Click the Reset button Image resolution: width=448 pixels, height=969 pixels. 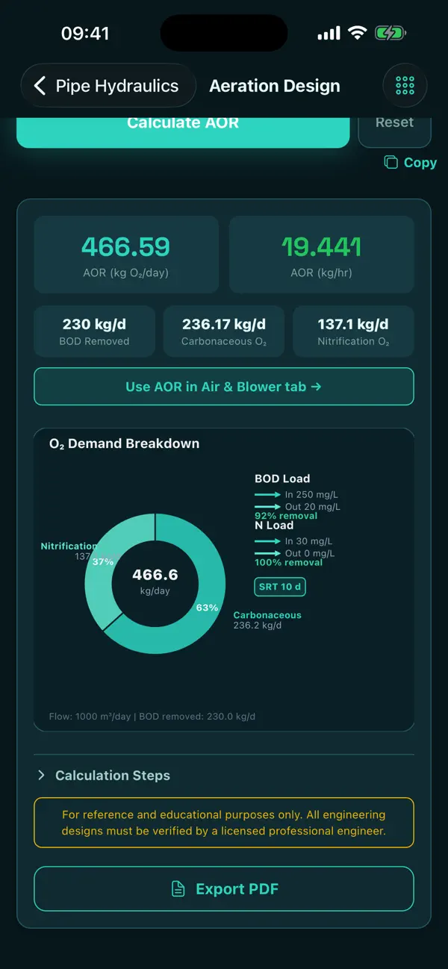click(394, 128)
